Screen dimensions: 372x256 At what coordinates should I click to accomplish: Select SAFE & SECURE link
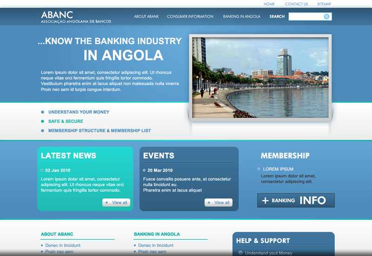(66, 121)
